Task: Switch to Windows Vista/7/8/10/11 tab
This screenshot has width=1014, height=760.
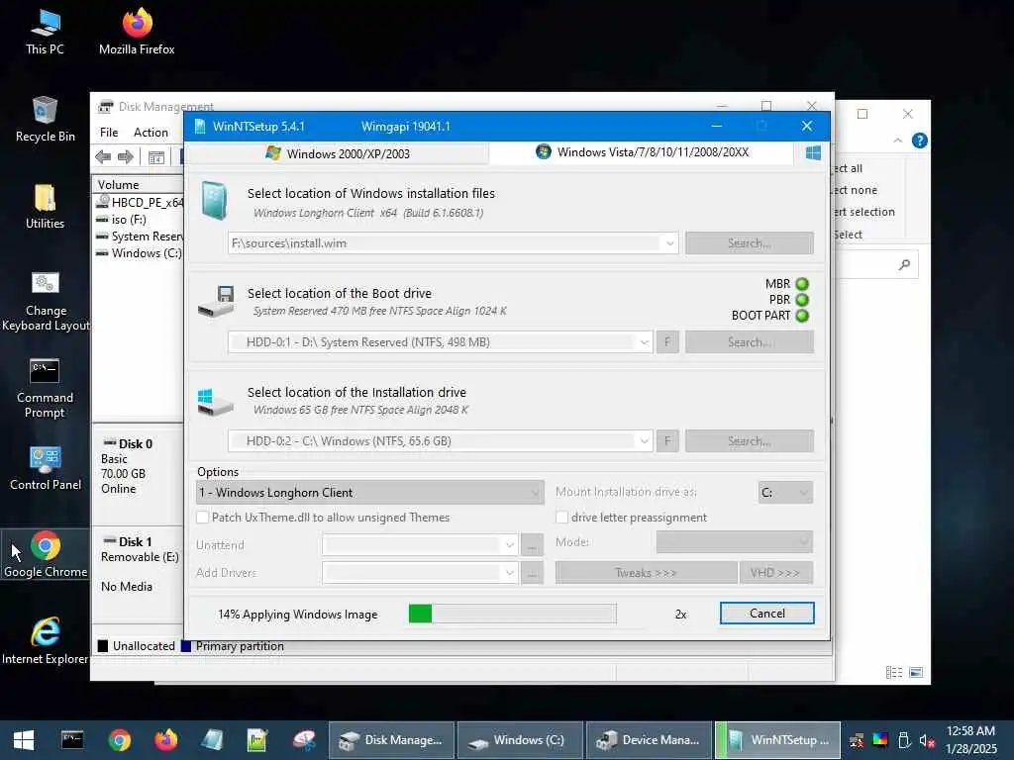Action: click(x=642, y=152)
